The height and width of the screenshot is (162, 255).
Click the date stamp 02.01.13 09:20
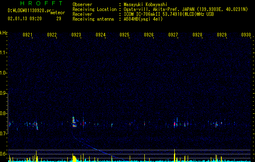pos(25,19)
